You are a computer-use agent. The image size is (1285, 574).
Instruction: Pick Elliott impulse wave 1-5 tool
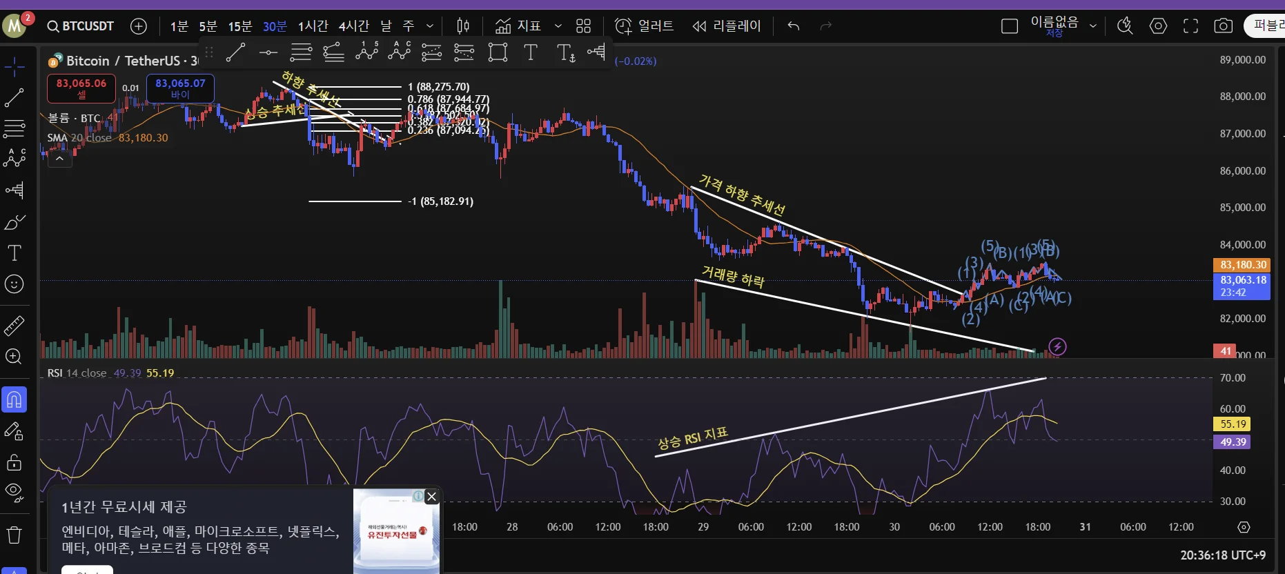(367, 51)
